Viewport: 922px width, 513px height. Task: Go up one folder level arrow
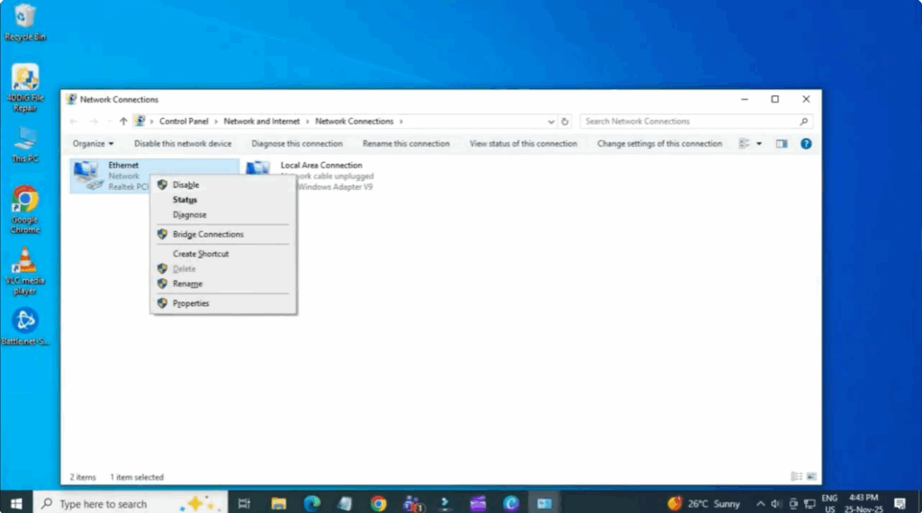(122, 121)
